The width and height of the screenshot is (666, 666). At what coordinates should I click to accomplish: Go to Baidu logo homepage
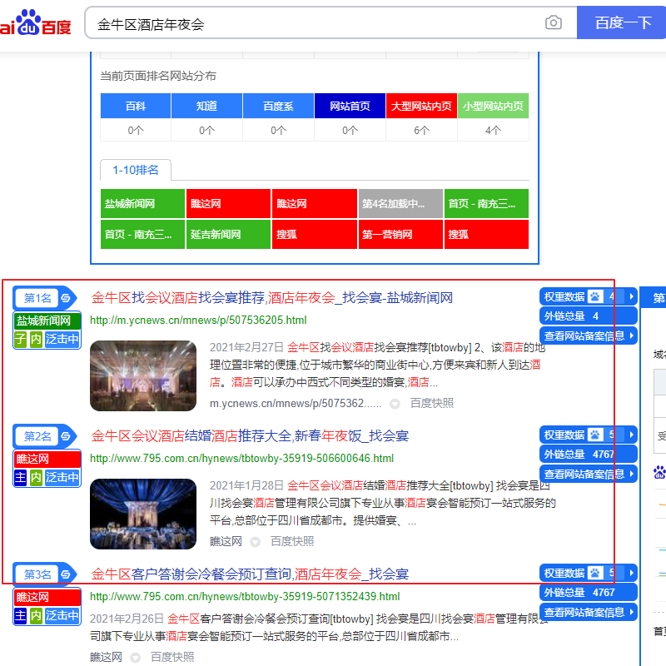click(x=35, y=22)
